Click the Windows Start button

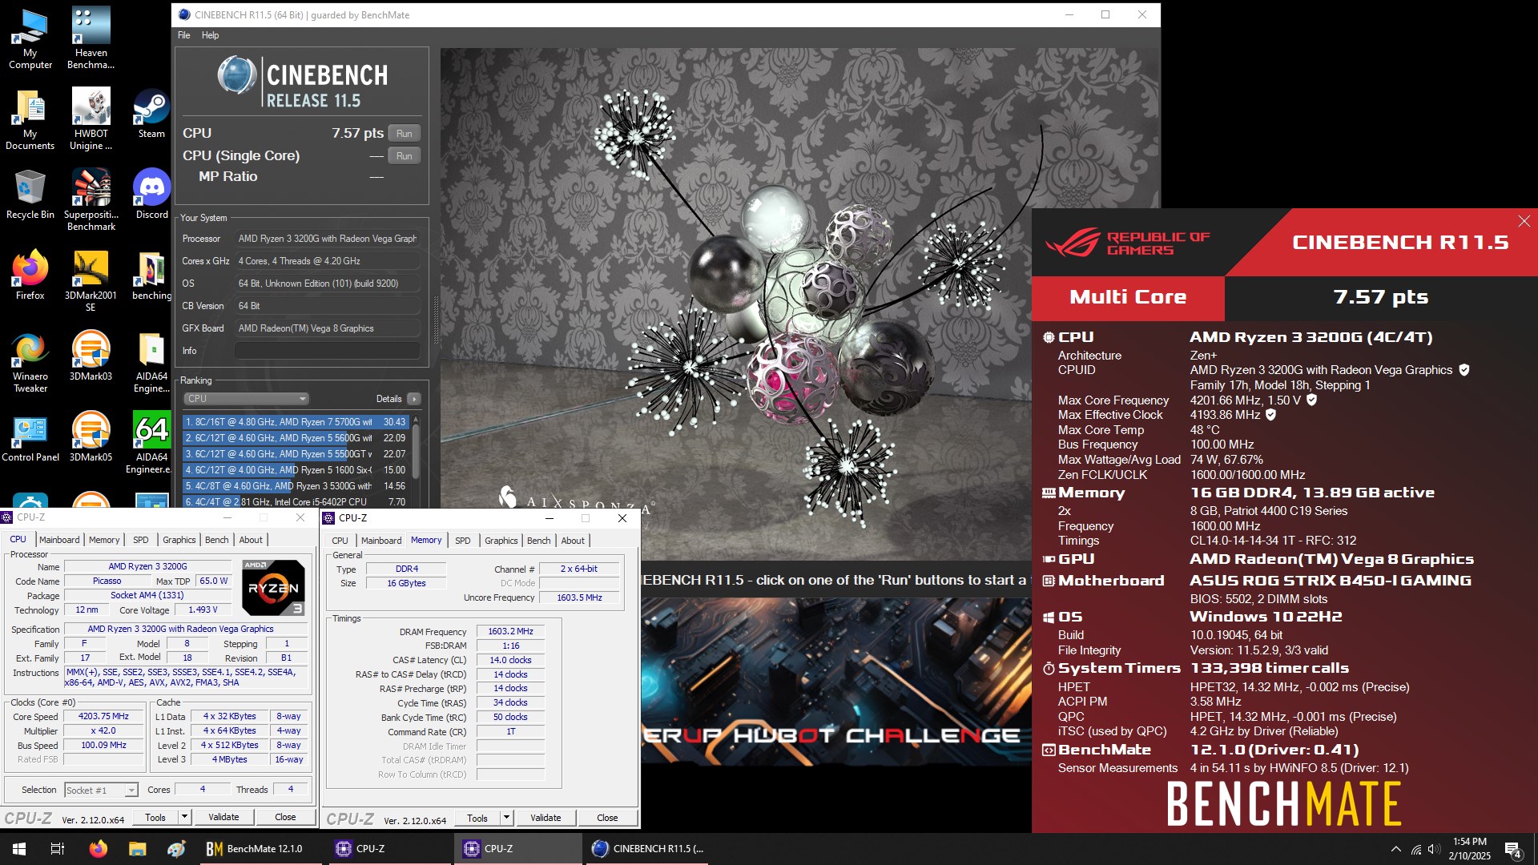click(x=19, y=849)
